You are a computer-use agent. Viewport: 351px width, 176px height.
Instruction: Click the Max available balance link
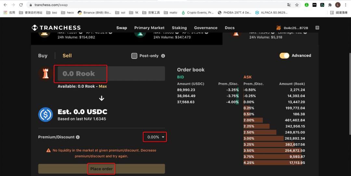[x=103, y=86]
